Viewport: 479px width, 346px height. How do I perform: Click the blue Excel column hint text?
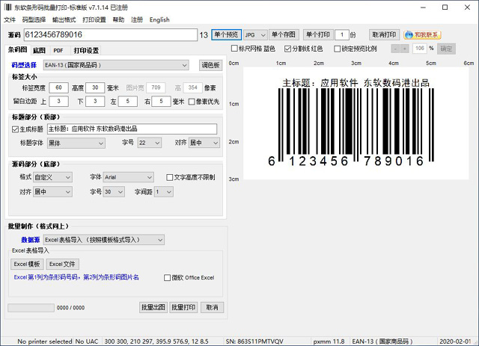pyautogui.click(x=76, y=277)
